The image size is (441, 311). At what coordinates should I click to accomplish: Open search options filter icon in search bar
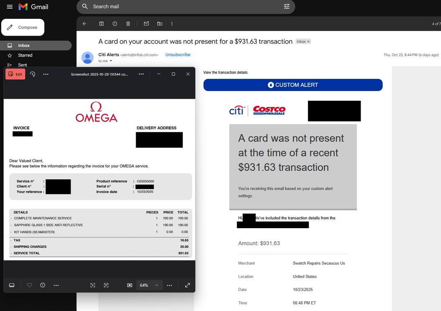point(287,6)
